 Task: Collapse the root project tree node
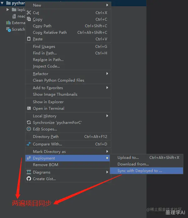pos(2,3)
